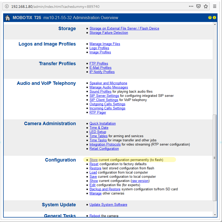Click Reset configuration to factory defaults
This screenshot has height=222, width=222.
(94, 164)
